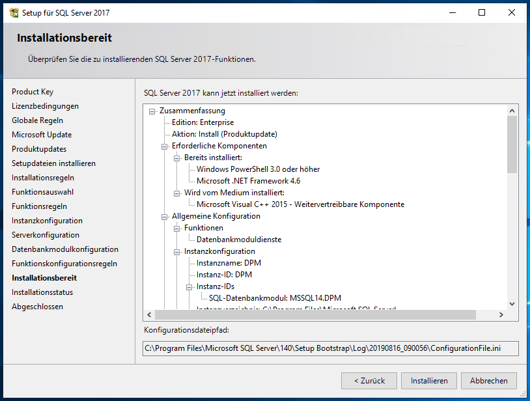This screenshot has width=530, height=401.
Task: Select the Abgeschlossen step
Action: pyautogui.click(x=37, y=307)
